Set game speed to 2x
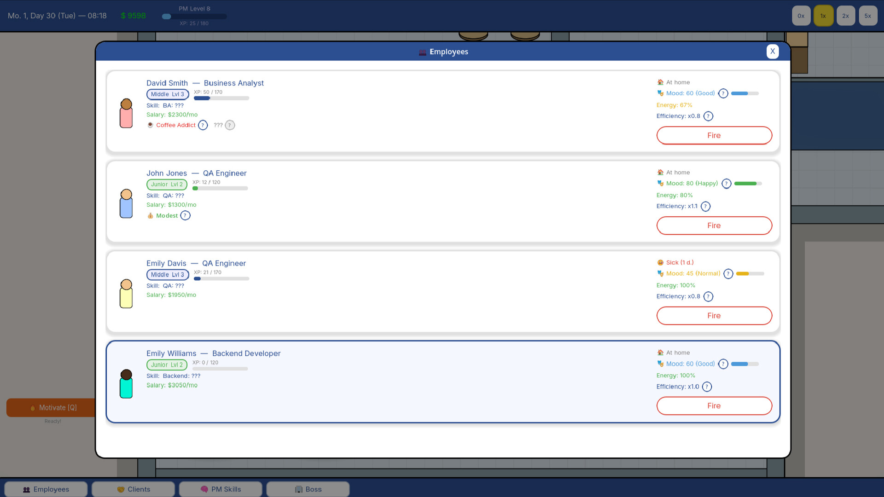This screenshot has width=884, height=497. (845, 15)
